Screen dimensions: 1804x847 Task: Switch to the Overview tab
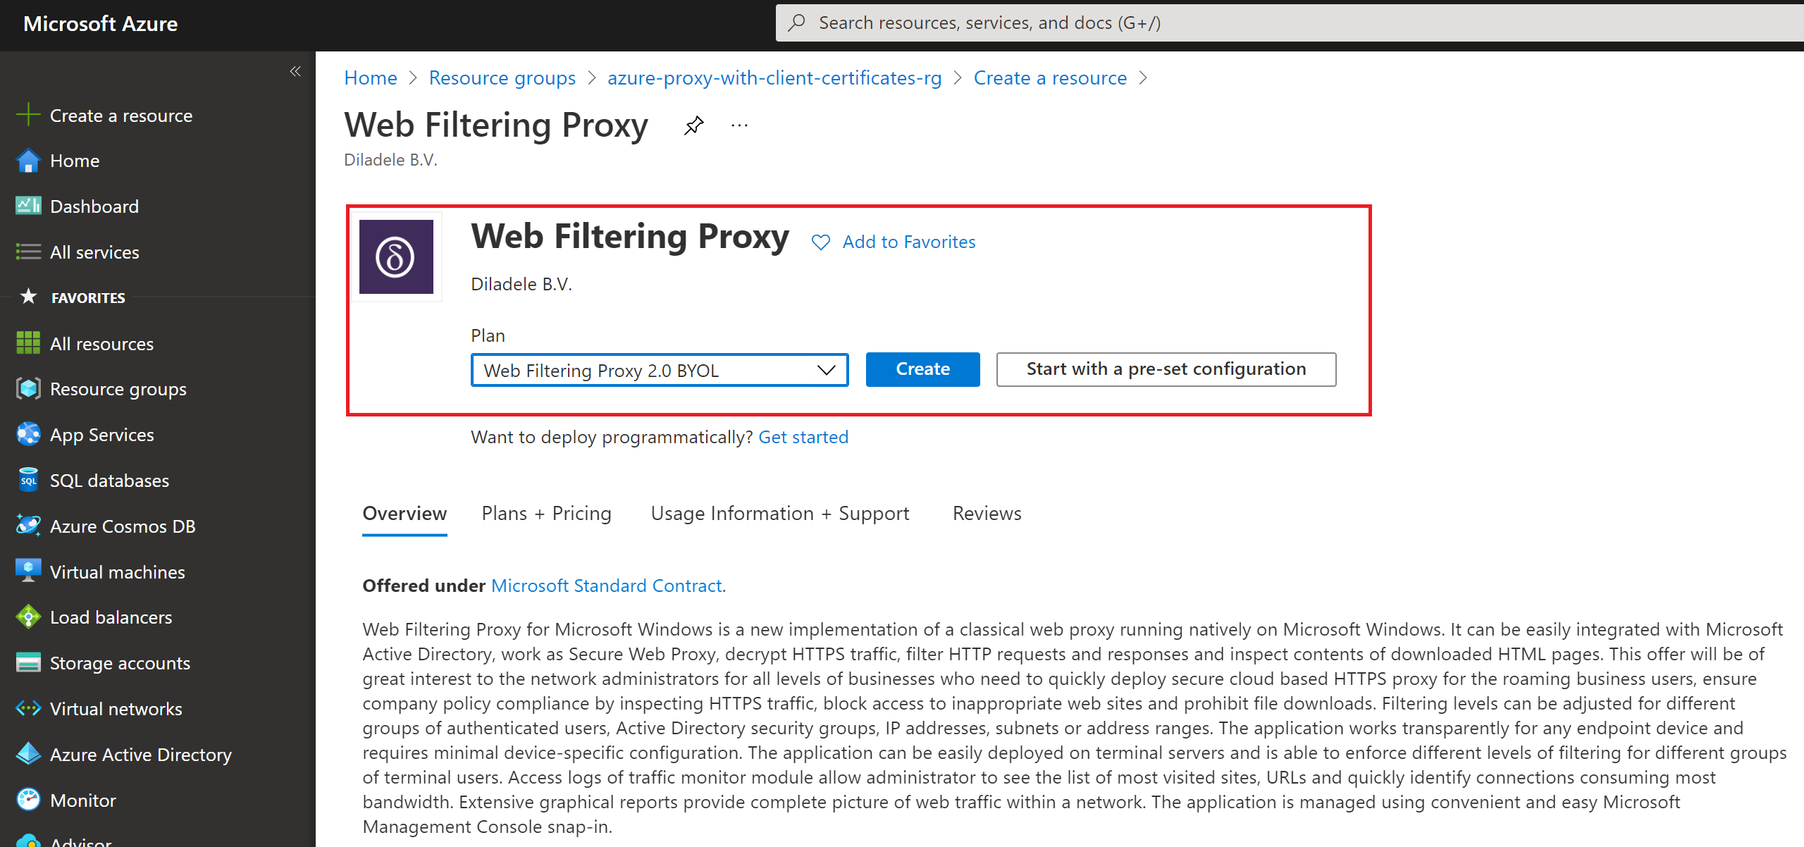[404, 513]
